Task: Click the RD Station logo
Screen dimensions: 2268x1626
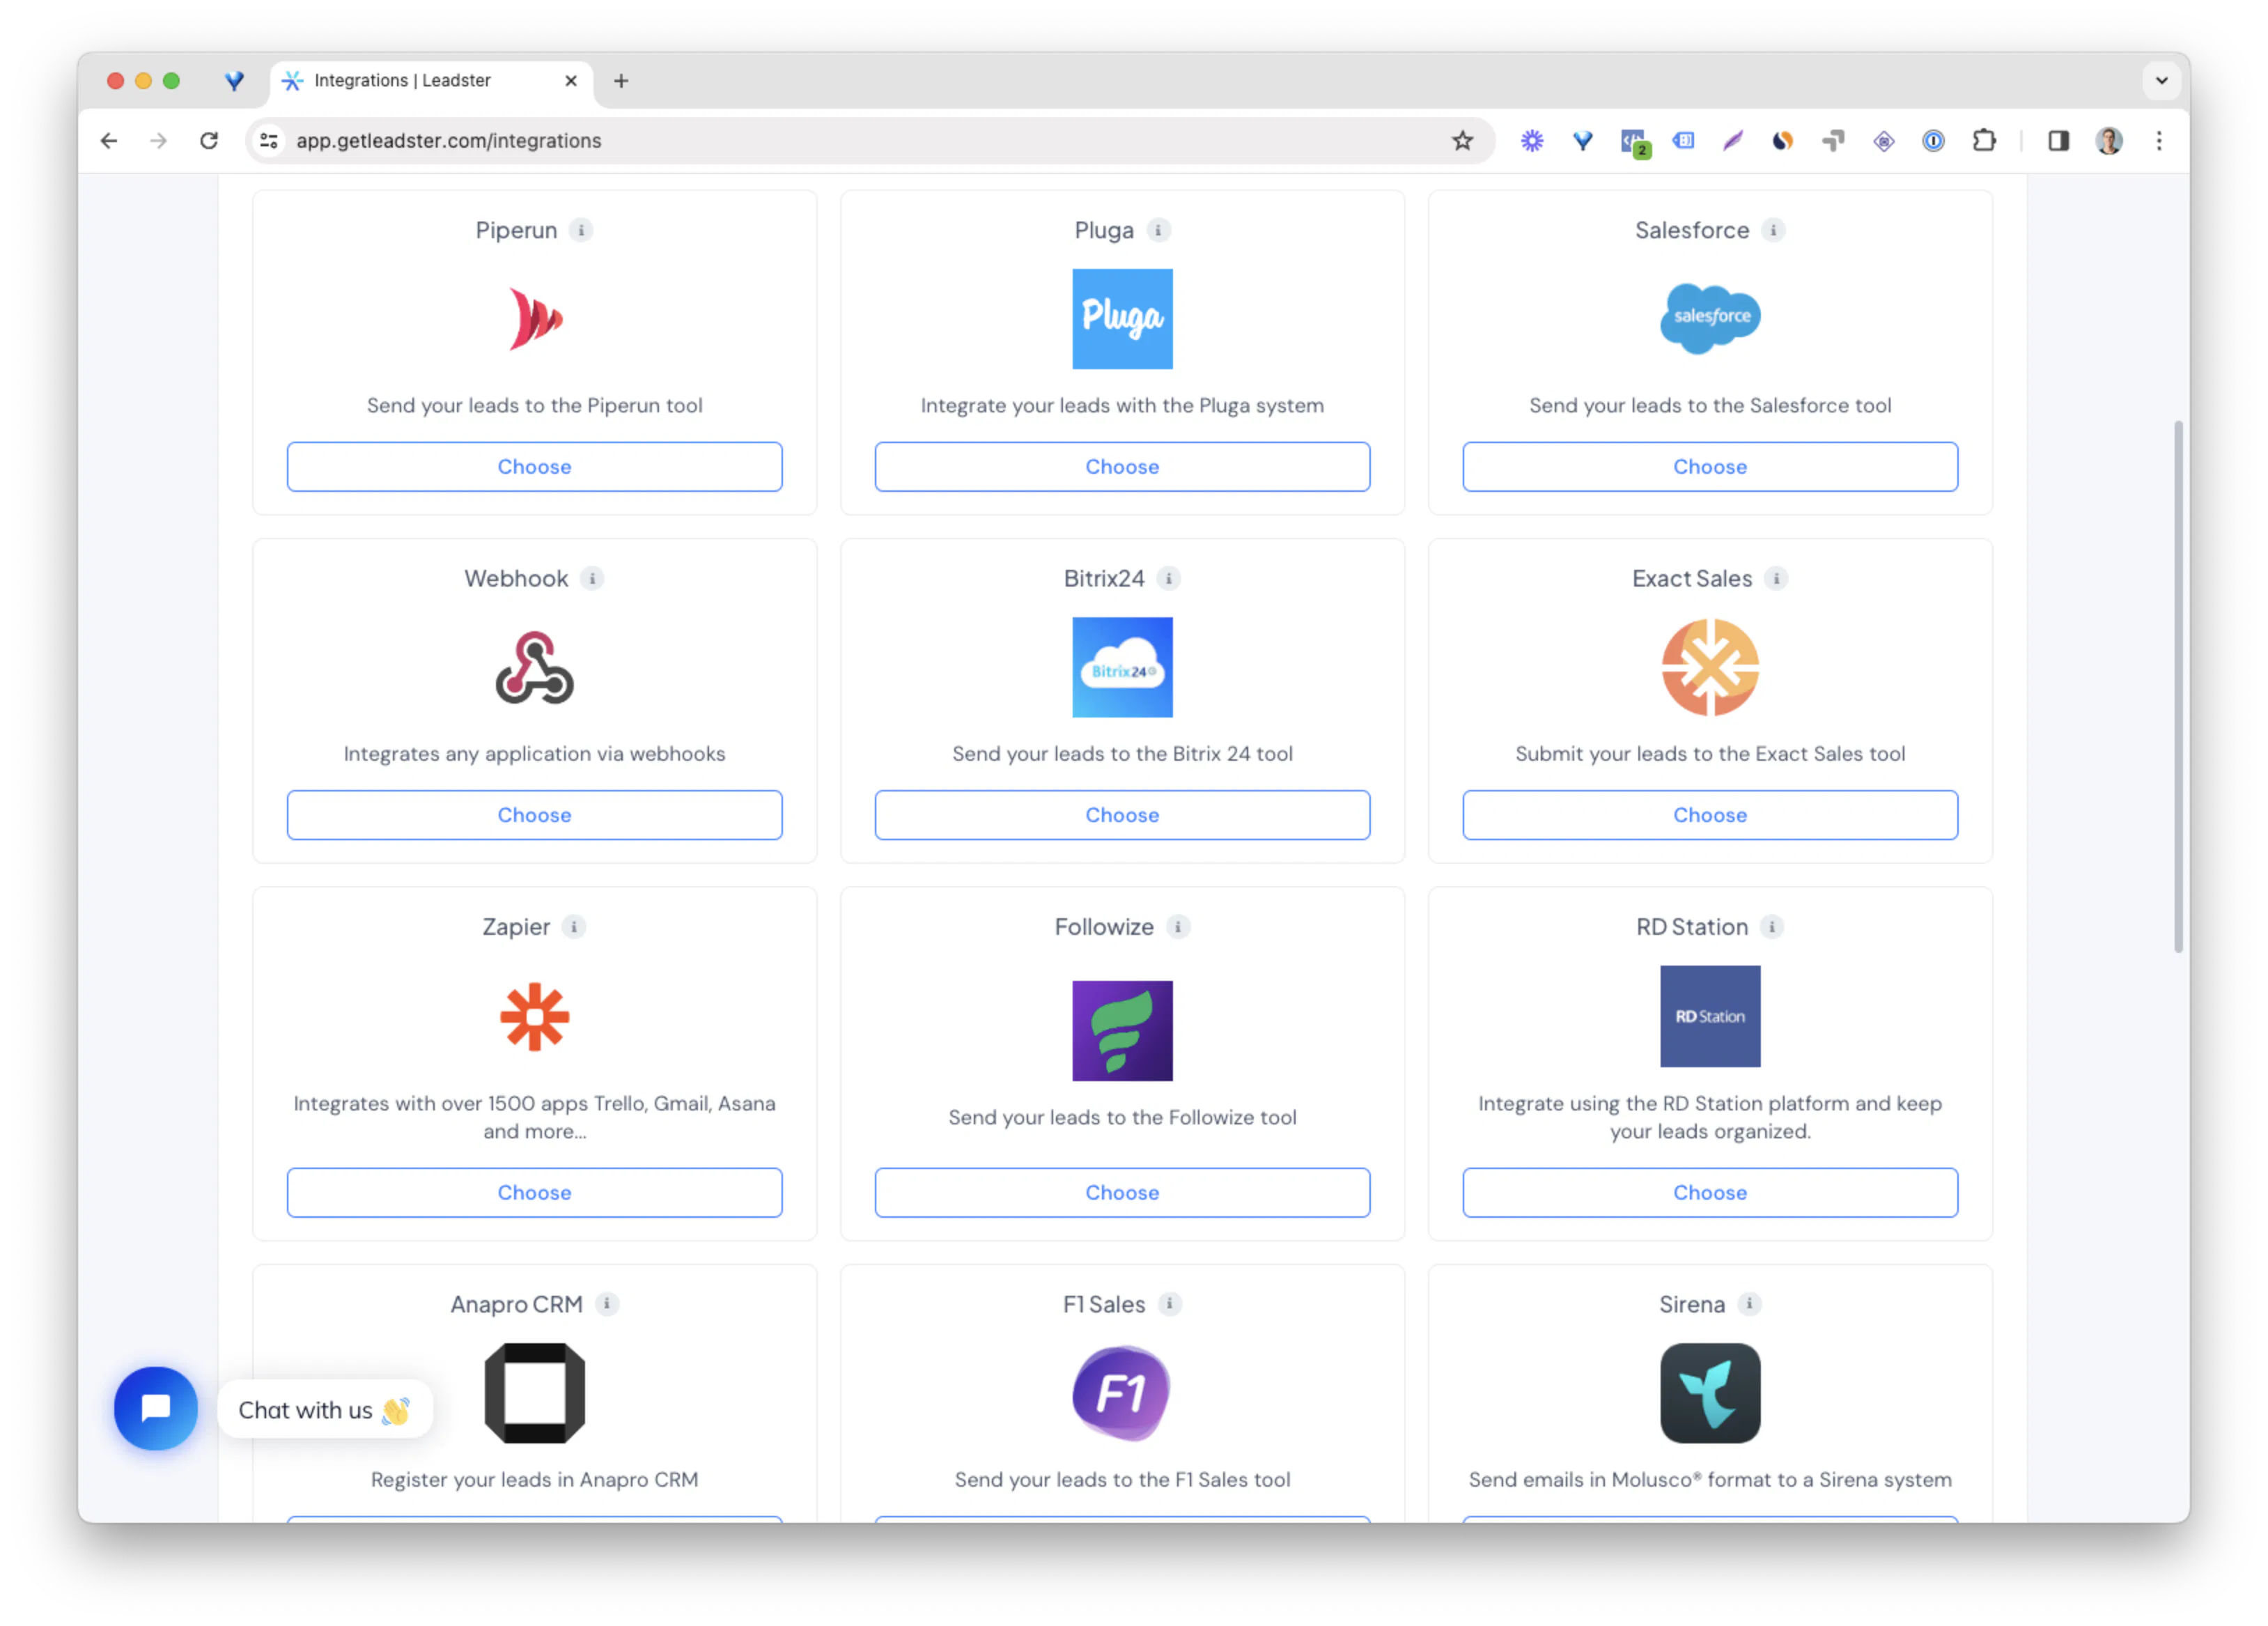Action: pos(1709,1016)
